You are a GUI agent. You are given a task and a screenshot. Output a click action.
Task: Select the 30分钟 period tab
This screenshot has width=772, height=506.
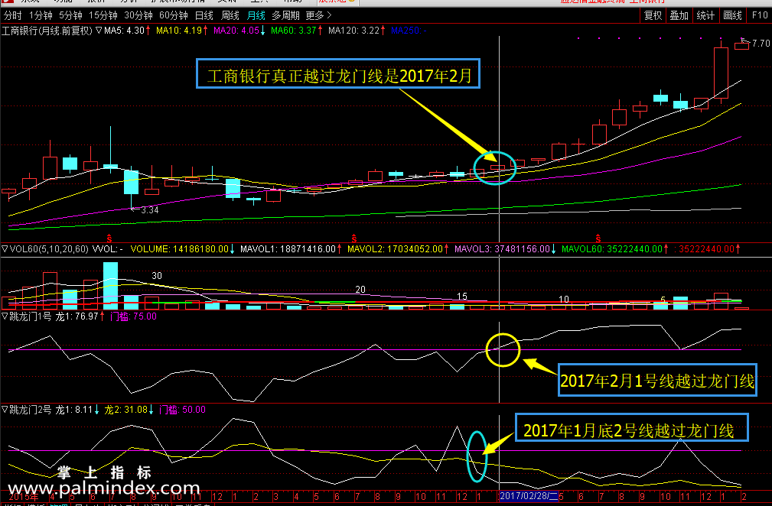pyautogui.click(x=138, y=16)
